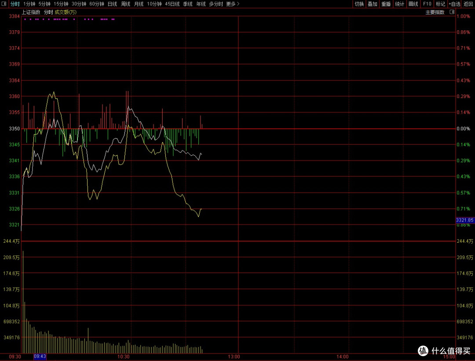The height and width of the screenshot is (361, 475).
Task: Switch to the 15分钟 chart tab
Action: pyautogui.click(x=61, y=4)
